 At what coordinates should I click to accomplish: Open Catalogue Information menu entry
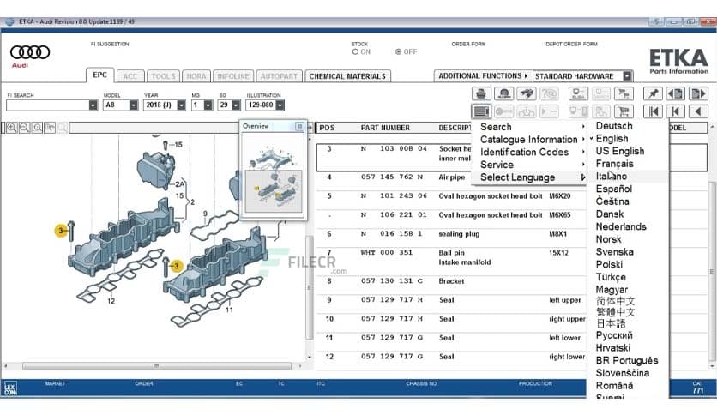[x=528, y=140]
